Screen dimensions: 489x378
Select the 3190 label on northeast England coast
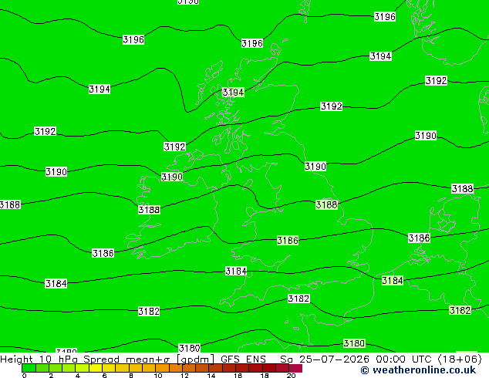tap(315, 166)
